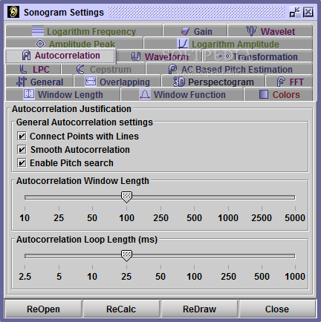Open the Wavelet tab

coord(270,31)
